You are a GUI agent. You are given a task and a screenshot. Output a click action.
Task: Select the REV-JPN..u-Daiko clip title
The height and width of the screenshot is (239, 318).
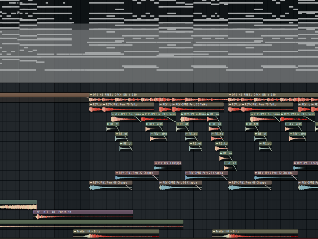pyautogui.click(x=195, y=114)
